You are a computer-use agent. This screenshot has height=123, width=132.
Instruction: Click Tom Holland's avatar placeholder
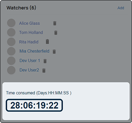[x=11, y=32]
